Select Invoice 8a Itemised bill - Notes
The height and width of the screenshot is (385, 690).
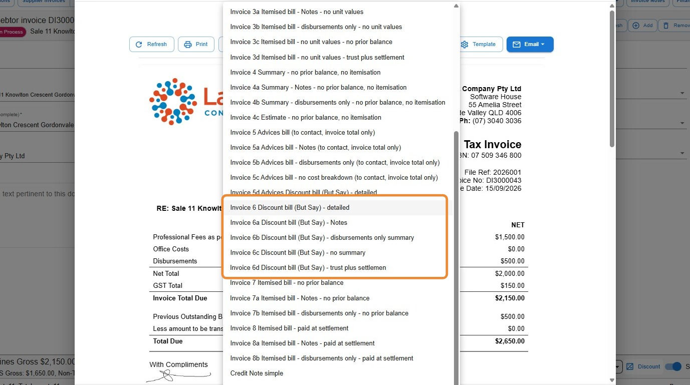click(339, 343)
